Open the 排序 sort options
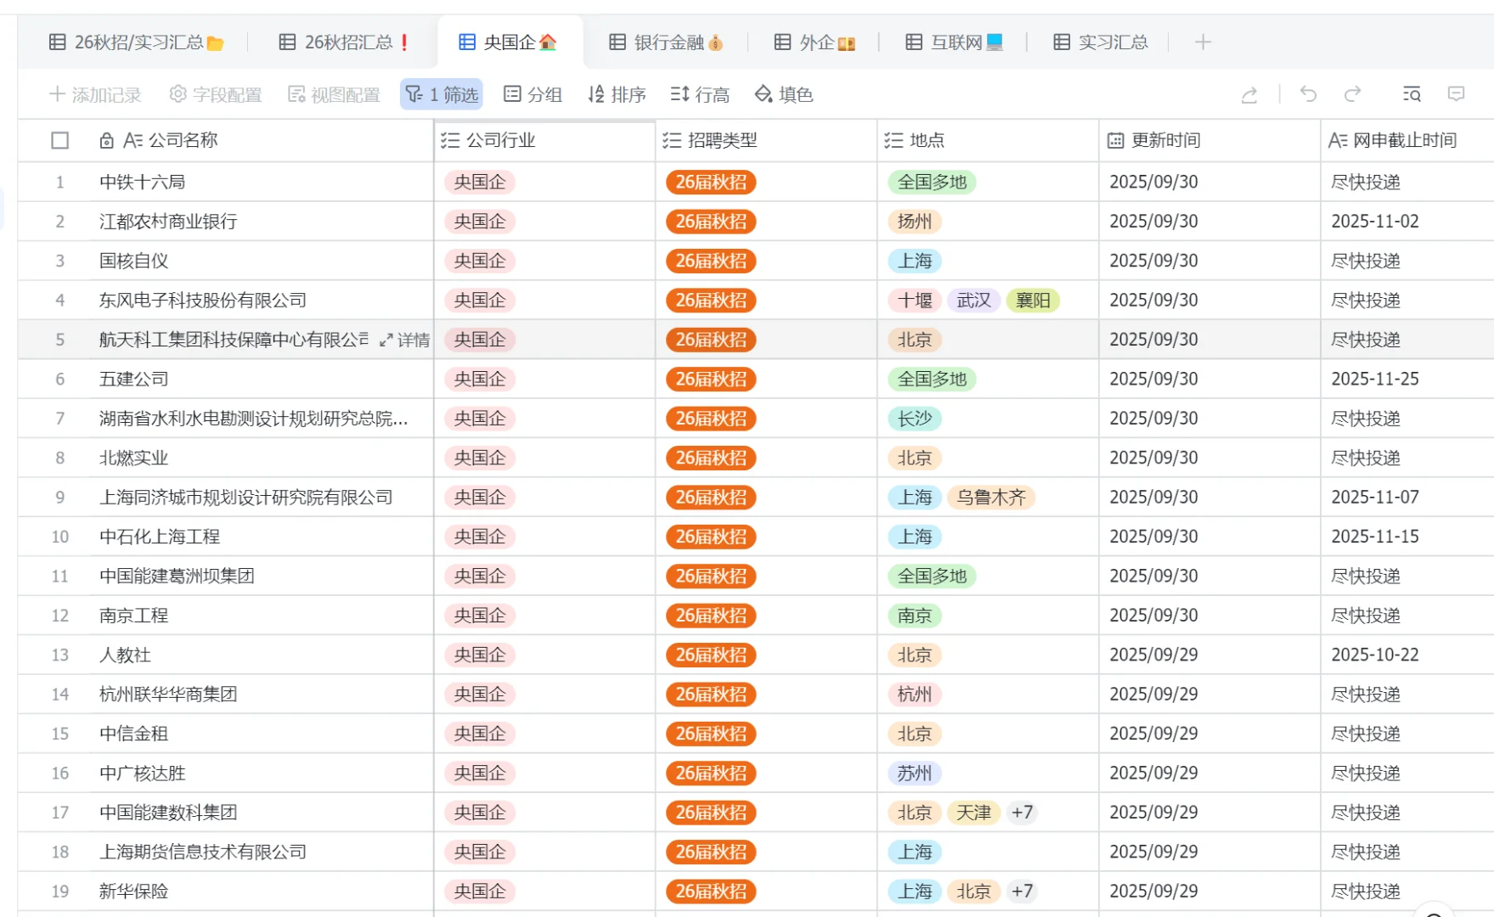This screenshot has width=1494, height=917. 617,94
